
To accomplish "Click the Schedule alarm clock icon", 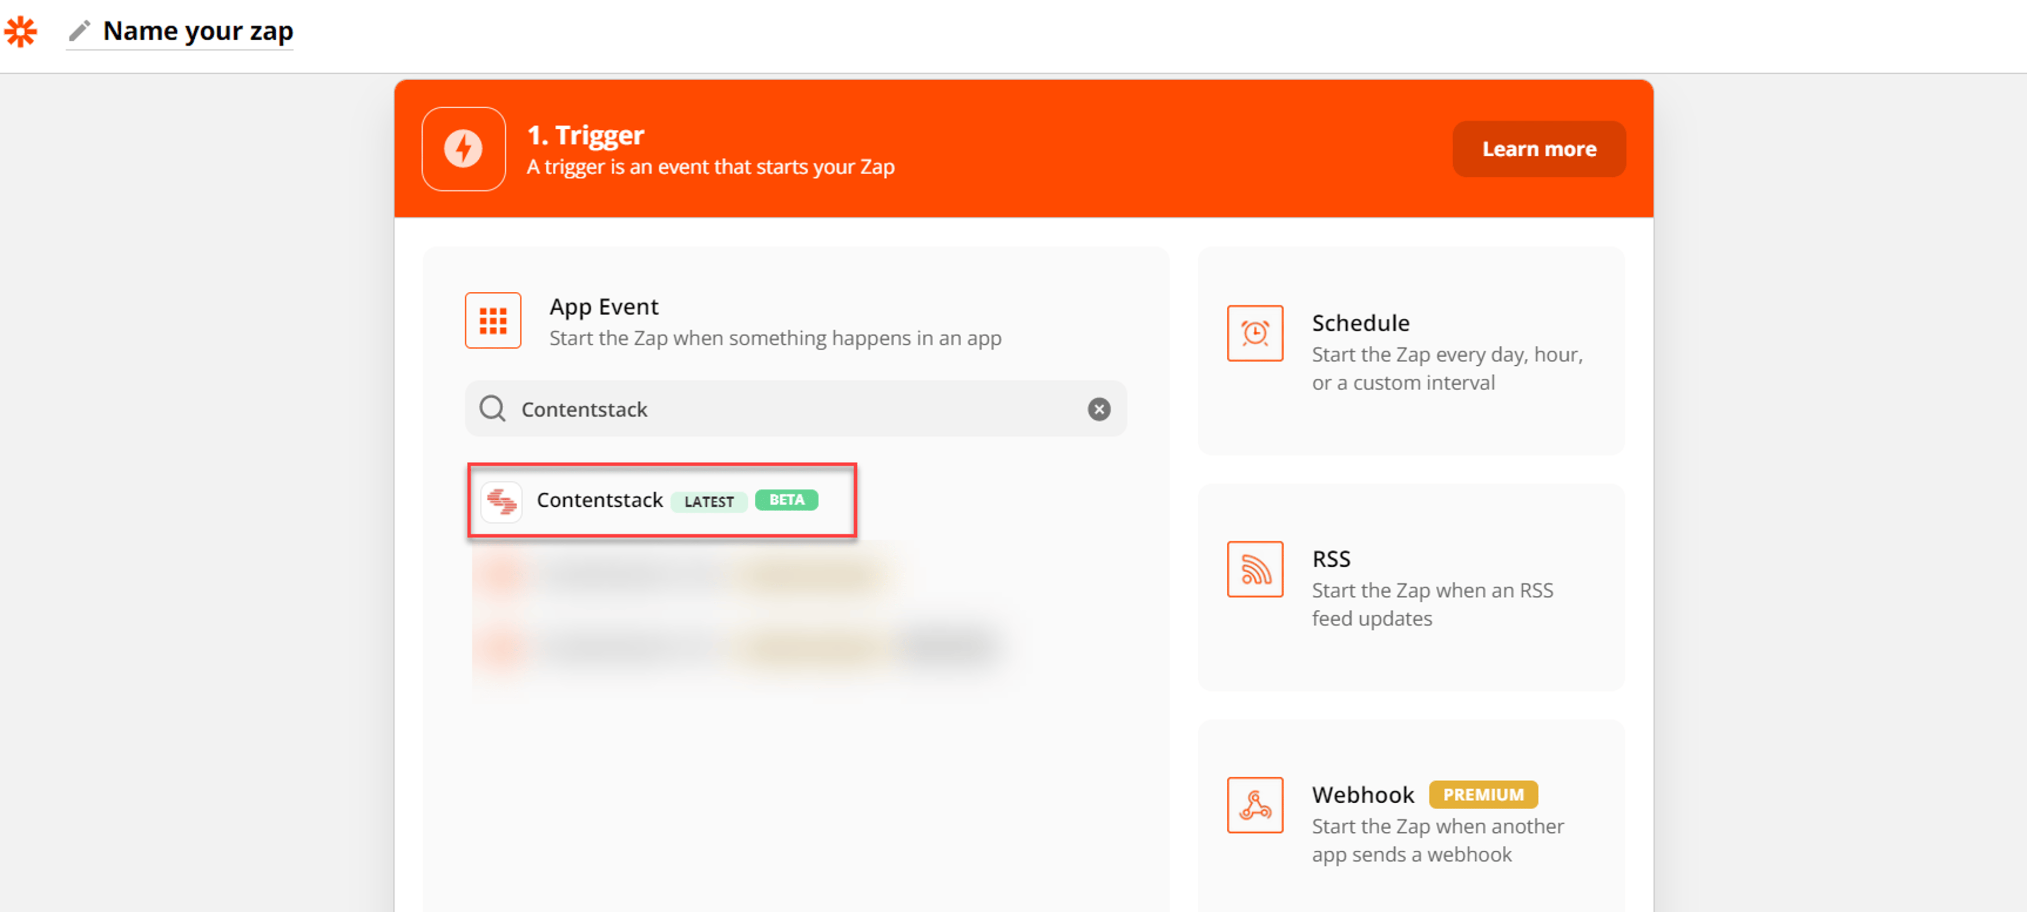I will (1254, 333).
